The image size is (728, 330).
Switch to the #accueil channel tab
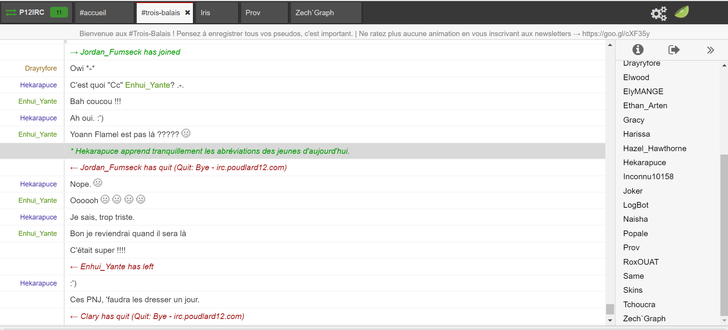pos(104,13)
